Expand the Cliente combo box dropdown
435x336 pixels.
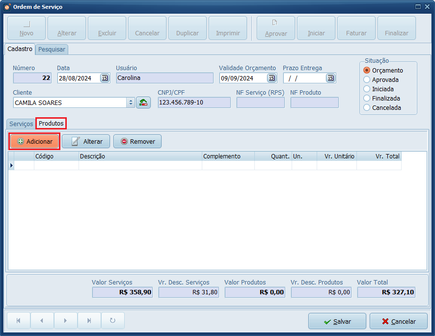[131, 103]
